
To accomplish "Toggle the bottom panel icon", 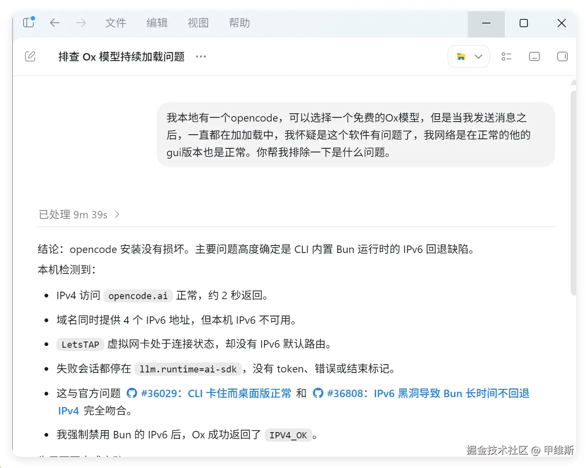I will point(534,56).
